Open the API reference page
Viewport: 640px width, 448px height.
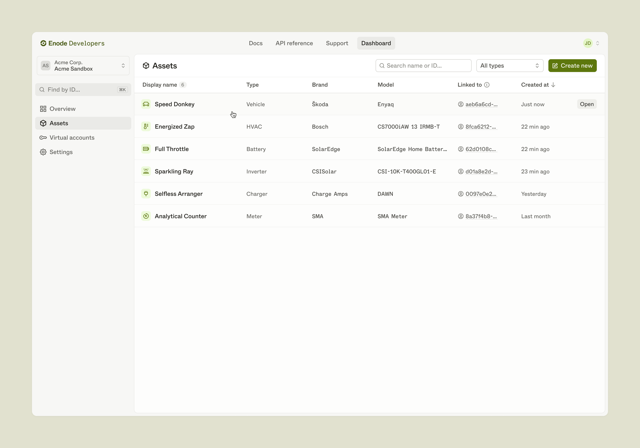(x=294, y=43)
